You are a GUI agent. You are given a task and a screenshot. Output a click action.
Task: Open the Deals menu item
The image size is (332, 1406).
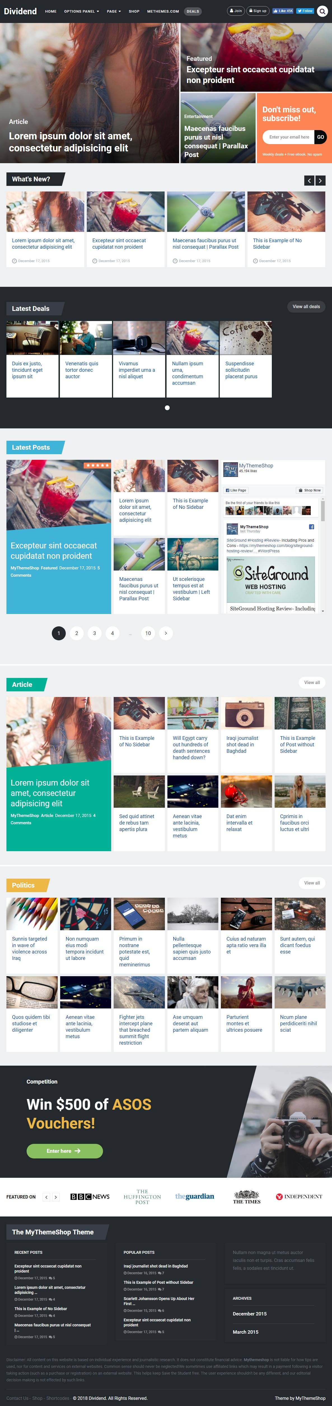(x=192, y=11)
